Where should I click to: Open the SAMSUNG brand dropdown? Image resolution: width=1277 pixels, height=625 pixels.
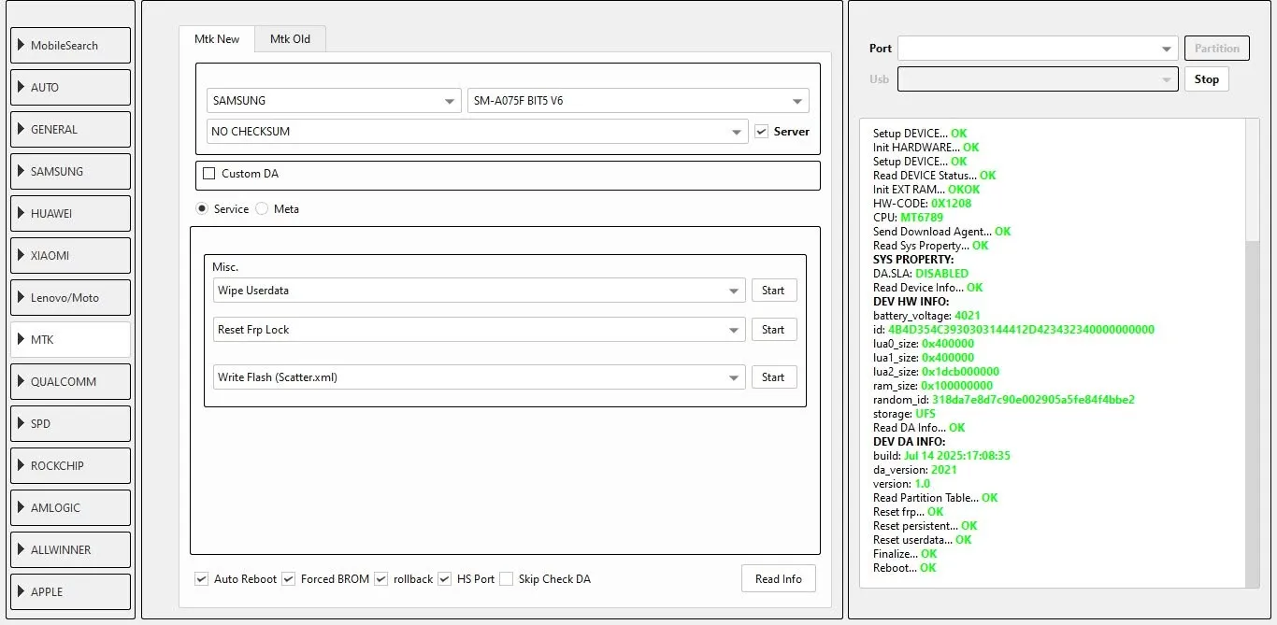tap(334, 101)
